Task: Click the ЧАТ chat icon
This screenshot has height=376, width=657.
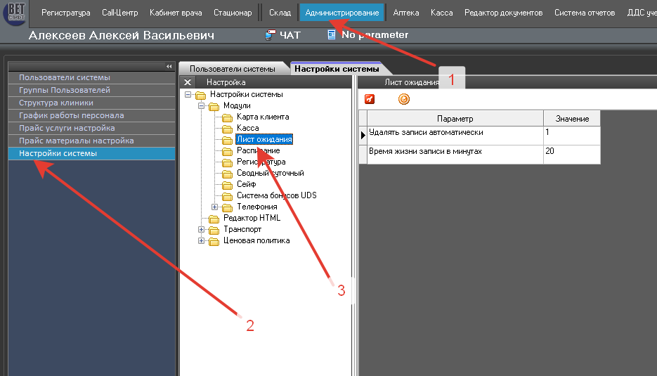Action: [270, 35]
